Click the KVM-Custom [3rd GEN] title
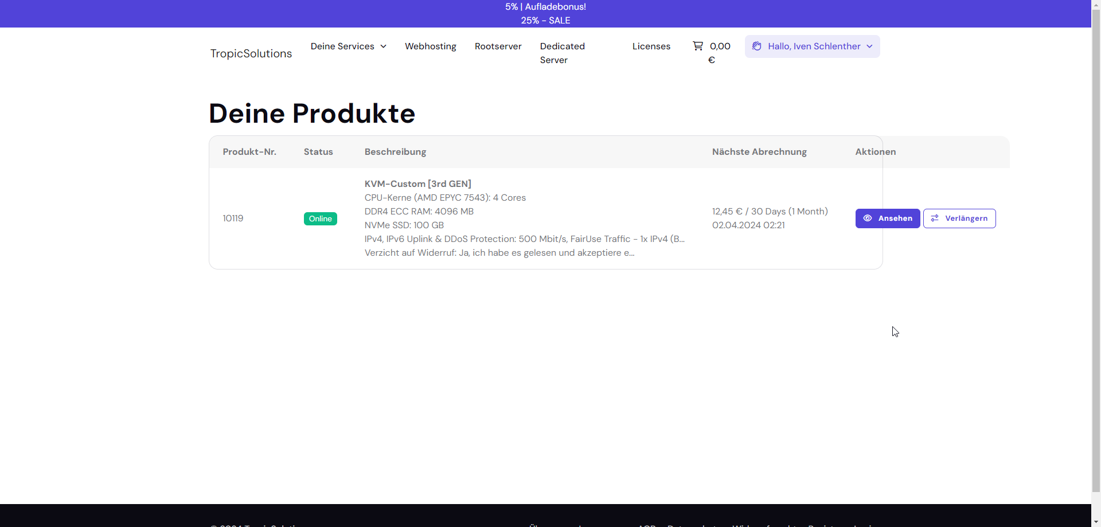 click(x=417, y=184)
